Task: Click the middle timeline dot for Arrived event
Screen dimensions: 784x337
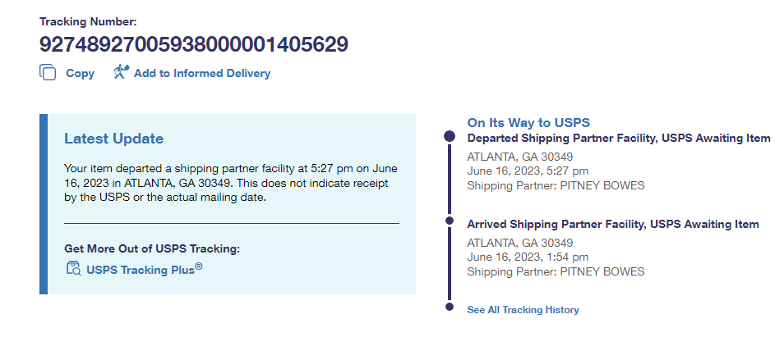Action: pyautogui.click(x=449, y=221)
